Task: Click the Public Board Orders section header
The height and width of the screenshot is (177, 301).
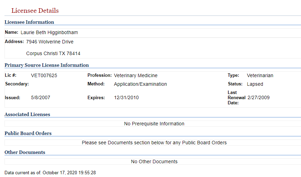Action: [x=28, y=133]
